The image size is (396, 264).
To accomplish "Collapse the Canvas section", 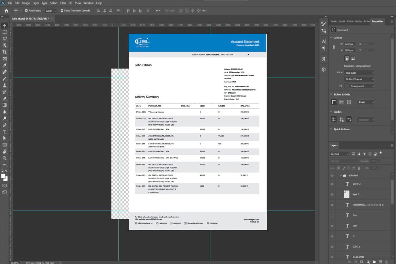I will pyautogui.click(x=331, y=37).
